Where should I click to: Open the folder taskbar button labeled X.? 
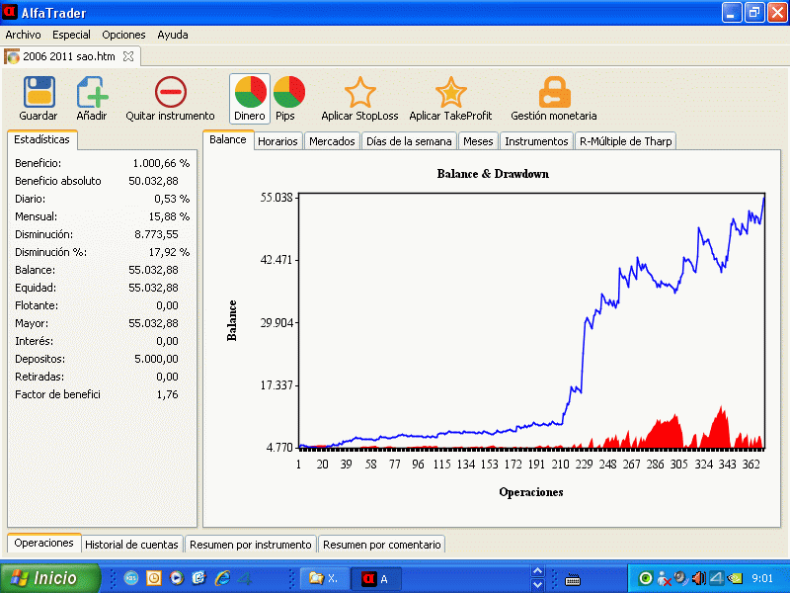click(x=325, y=578)
